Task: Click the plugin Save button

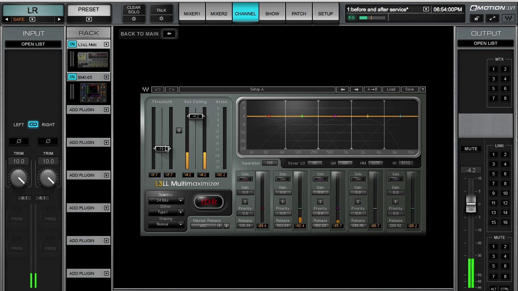Action: click(410, 89)
